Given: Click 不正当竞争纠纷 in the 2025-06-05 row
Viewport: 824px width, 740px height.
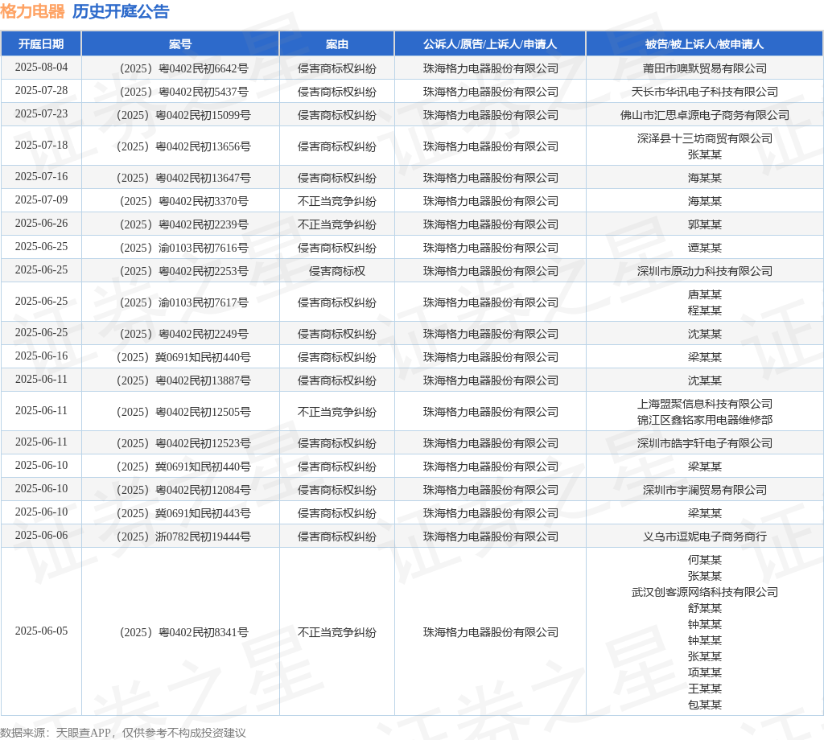Looking at the screenshot, I should 337,632.
